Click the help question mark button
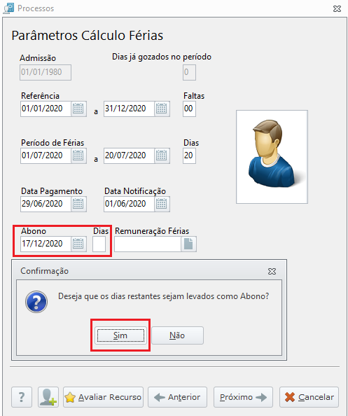The width and height of the screenshot is (348, 416). (22, 397)
